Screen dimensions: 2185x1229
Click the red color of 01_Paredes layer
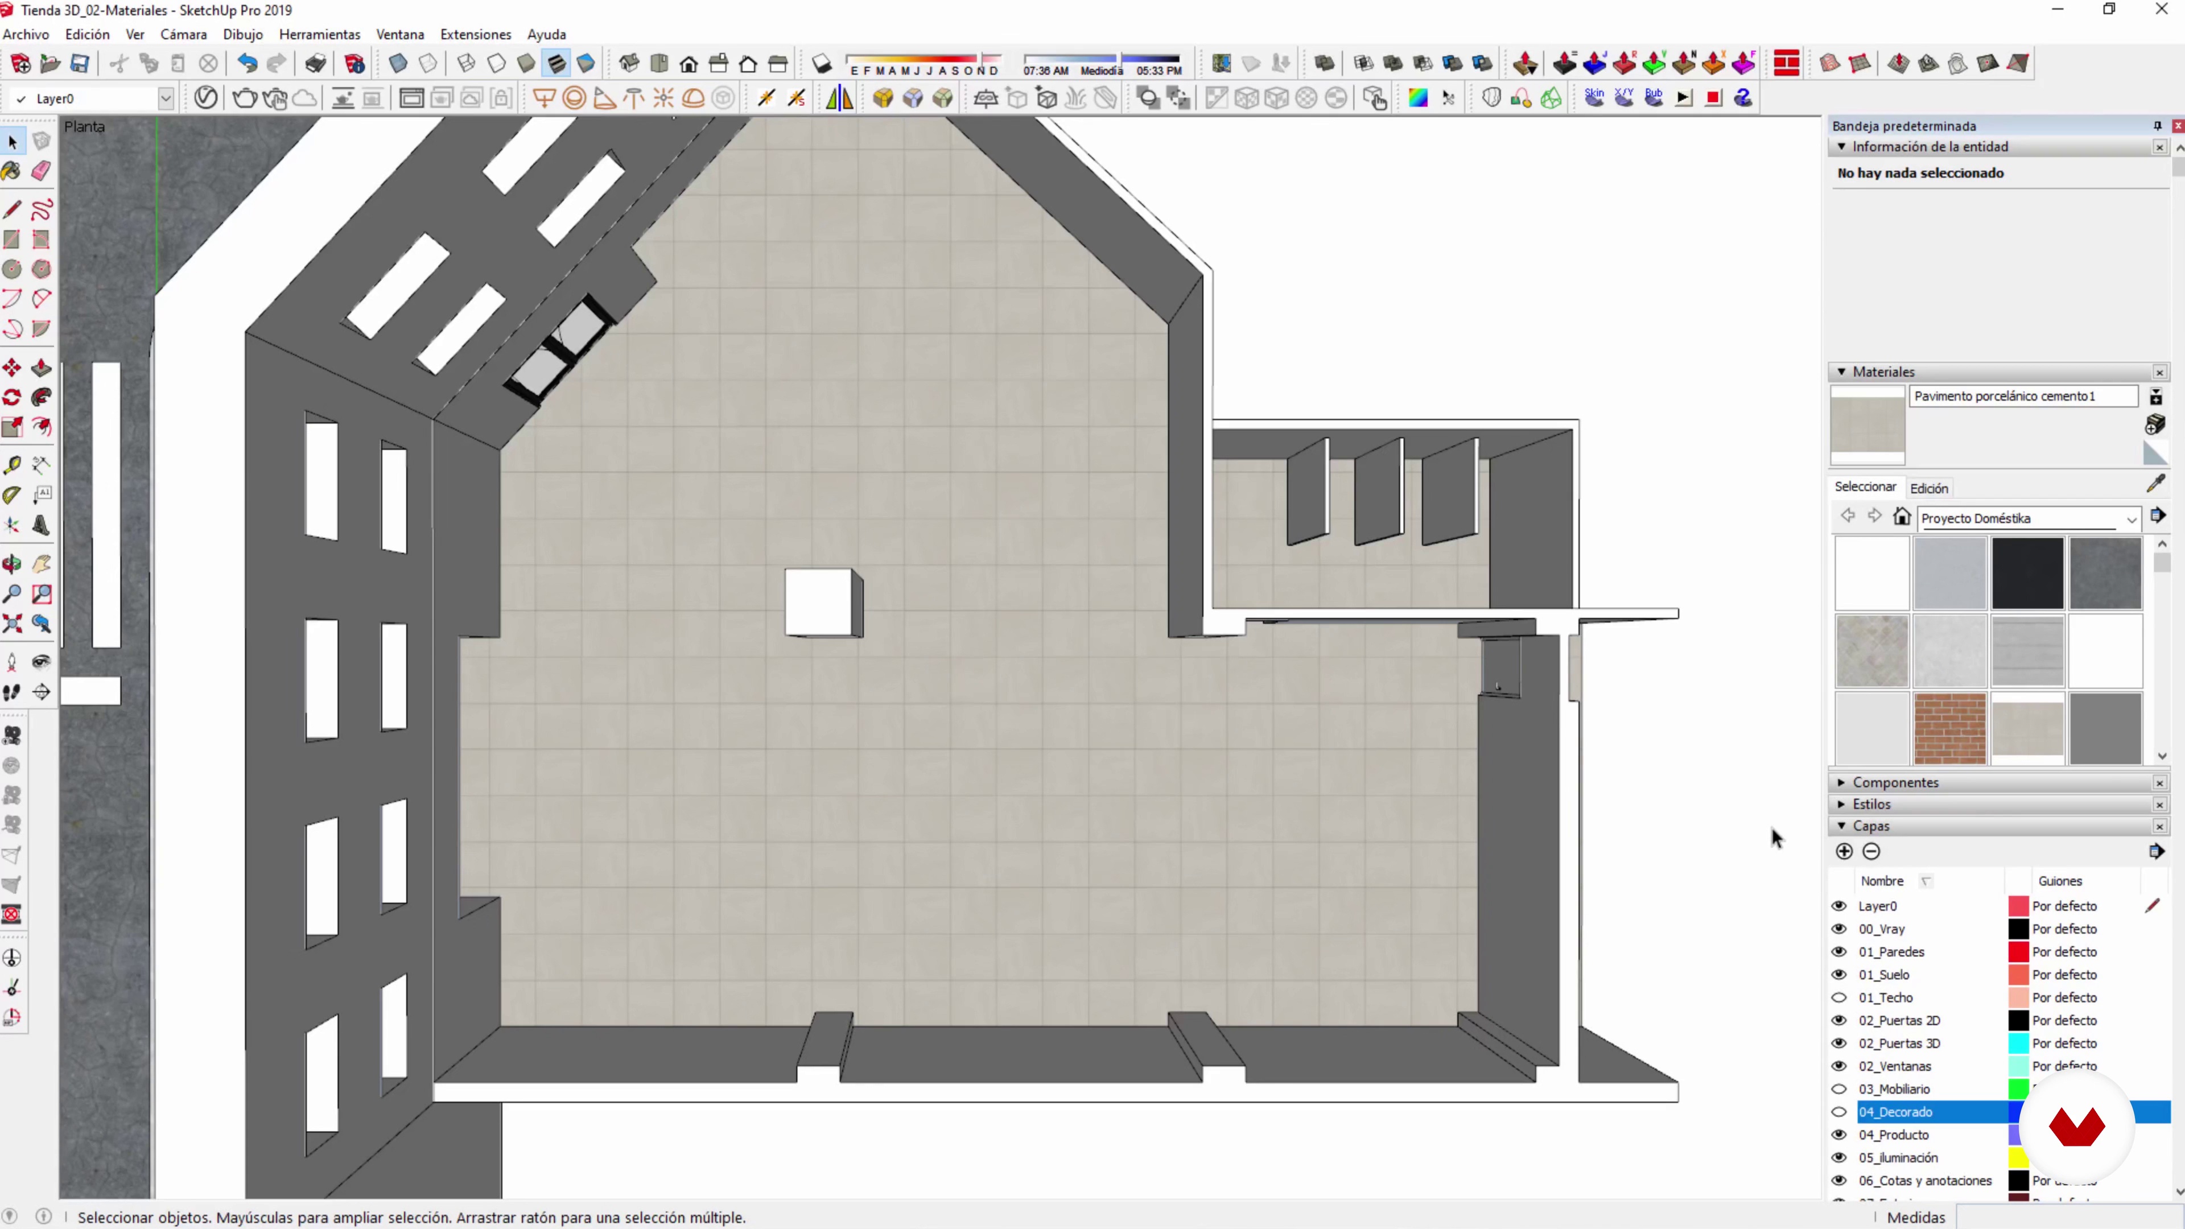(2018, 952)
